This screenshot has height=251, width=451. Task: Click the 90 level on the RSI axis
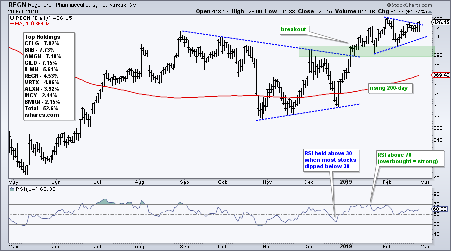(437, 194)
